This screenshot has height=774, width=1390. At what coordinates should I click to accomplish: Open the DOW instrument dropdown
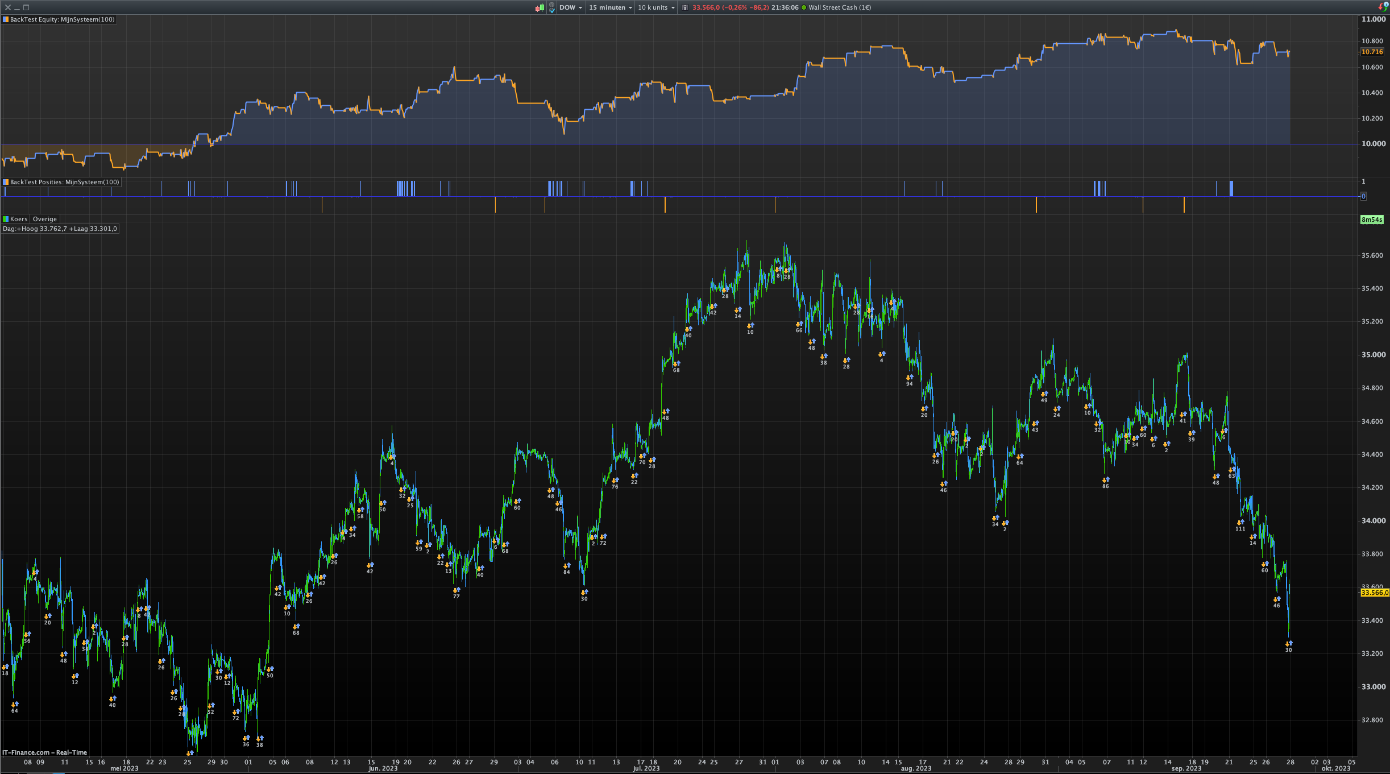pos(570,7)
